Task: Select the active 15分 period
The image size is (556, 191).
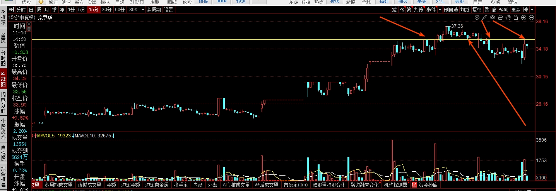Action: tap(93, 10)
